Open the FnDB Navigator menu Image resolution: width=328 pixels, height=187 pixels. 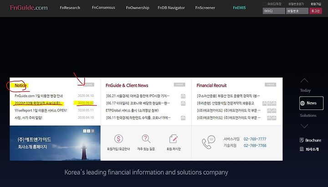[171, 8]
